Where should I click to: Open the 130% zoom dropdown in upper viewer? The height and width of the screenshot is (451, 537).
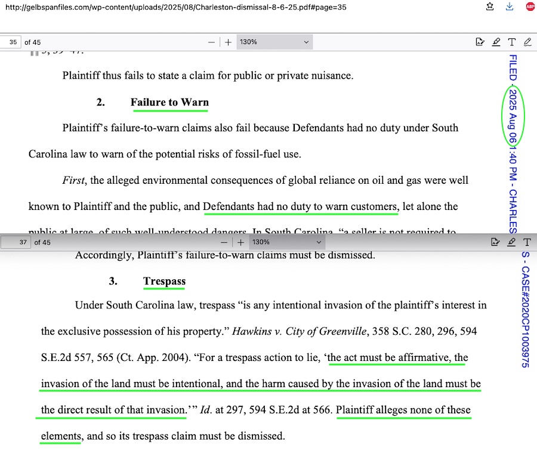point(274,42)
